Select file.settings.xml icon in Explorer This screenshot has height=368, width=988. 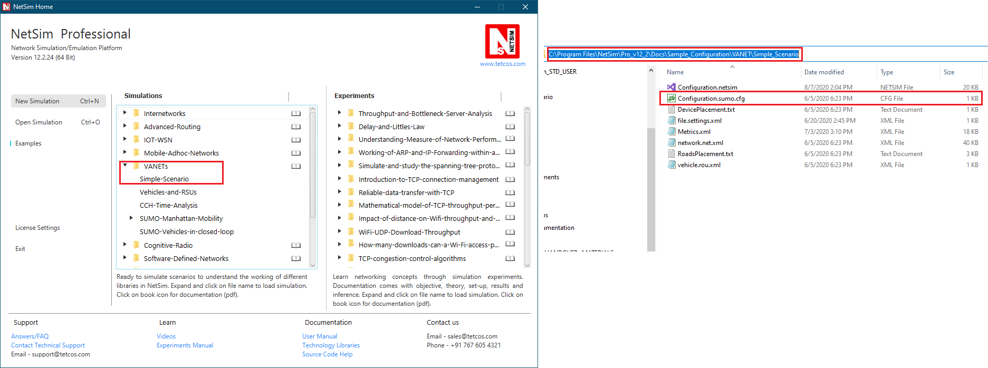[x=671, y=120]
